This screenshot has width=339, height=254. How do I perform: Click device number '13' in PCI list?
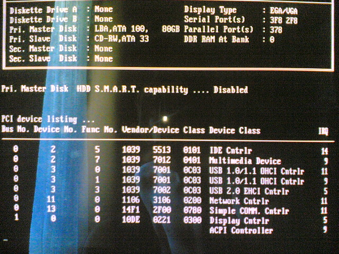point(51,209)
